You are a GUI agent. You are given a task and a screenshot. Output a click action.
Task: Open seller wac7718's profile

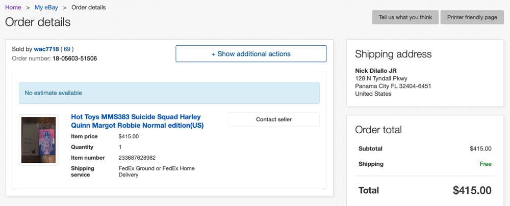[46, 49]
